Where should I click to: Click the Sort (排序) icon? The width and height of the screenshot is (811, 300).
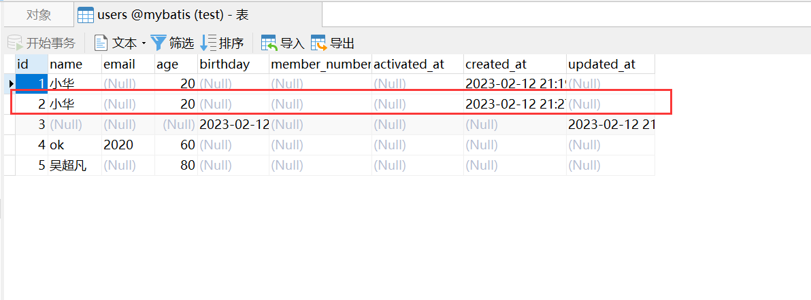click(208, 43)
